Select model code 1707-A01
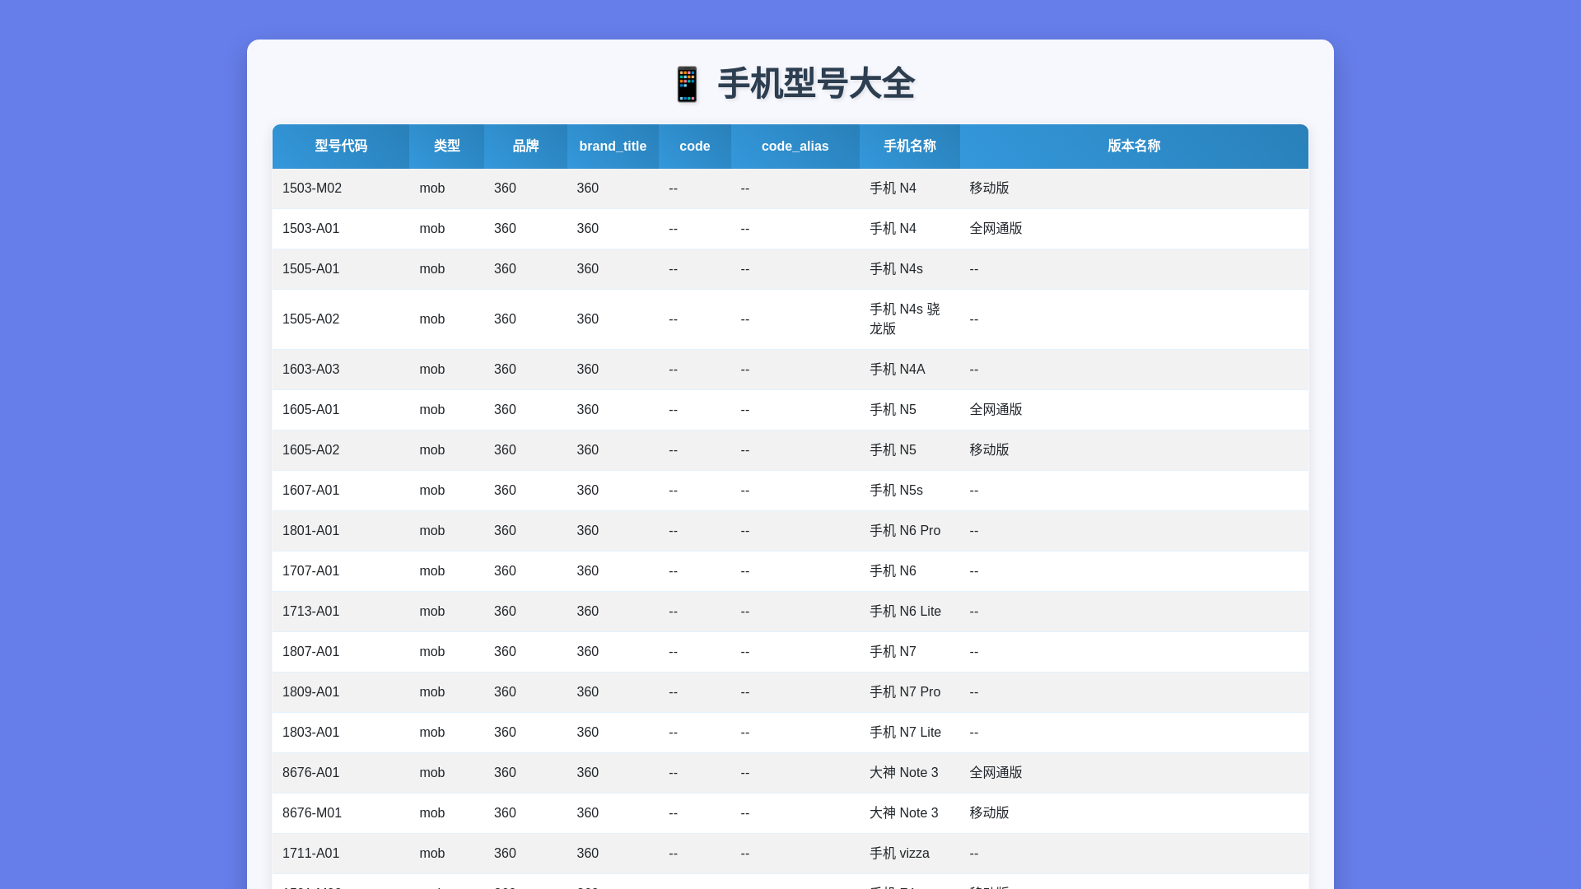This screenshot has height=889, width=1581. click(311, 571)
